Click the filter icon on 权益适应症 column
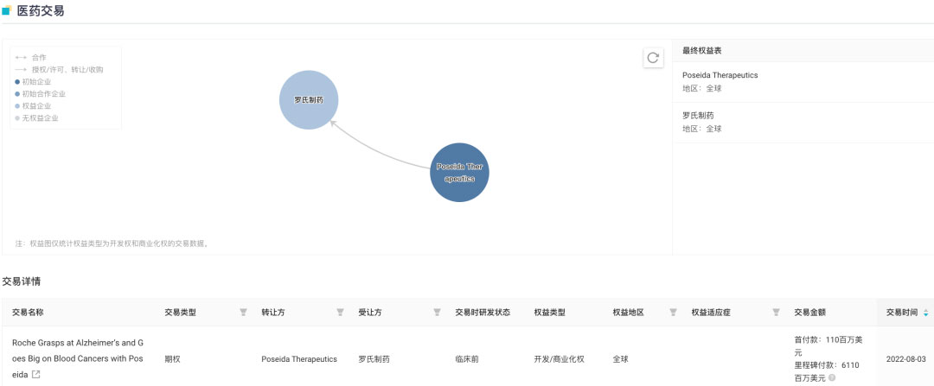 (776, 313)
